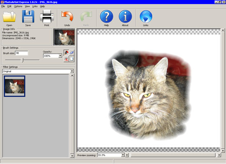Click the Opacity: label
This screenshot has height=164, width=226.
click(47, 52)
